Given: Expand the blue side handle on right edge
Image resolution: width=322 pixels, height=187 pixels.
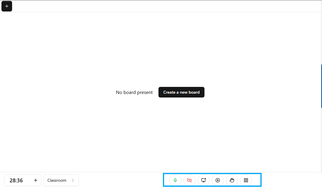Looking at the screenshot, I should coord(321,86).
